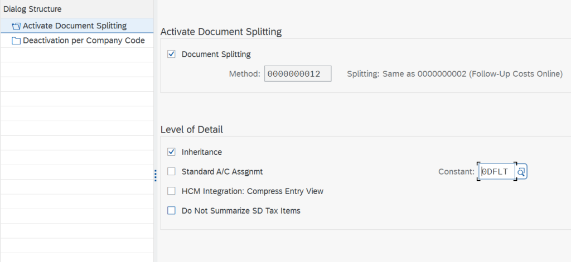Click the Method field showing 0000000012
The width and height of the screenshot is (571, 262).
(x=298, y=74)
